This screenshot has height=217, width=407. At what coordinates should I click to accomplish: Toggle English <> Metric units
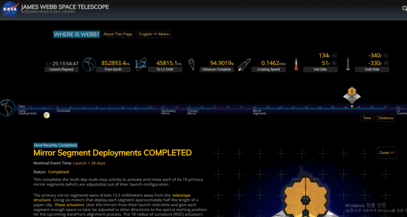point(154,34)
